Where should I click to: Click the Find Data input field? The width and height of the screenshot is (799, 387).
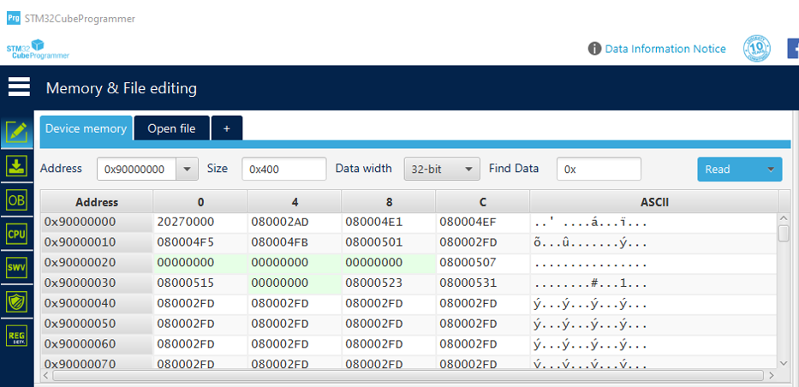coord(599,169)
